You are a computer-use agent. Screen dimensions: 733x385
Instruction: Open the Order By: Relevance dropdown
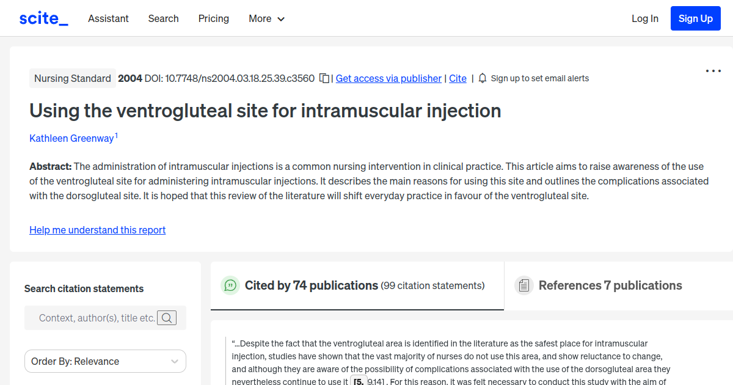(x=104, y=361)
